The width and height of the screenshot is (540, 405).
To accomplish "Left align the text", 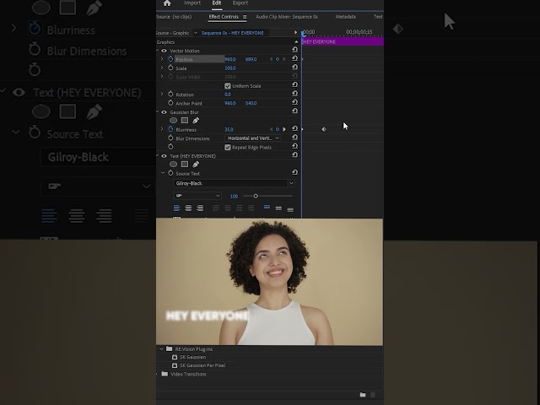I will coord(176,208).
